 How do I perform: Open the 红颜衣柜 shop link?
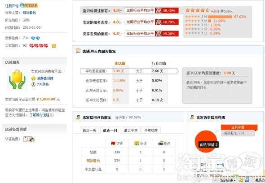[x=12, y=6]
